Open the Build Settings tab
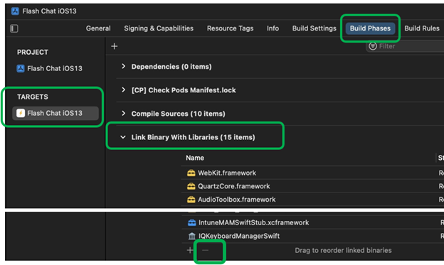The width and height of the screenshot is (444, 265). pyautogui.click(x=314, y=28)
